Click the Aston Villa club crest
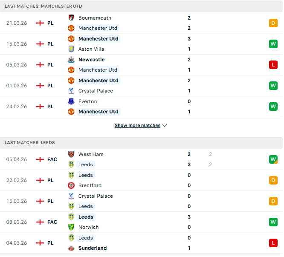This screenshot has width=284, height=257. point(71,49)
